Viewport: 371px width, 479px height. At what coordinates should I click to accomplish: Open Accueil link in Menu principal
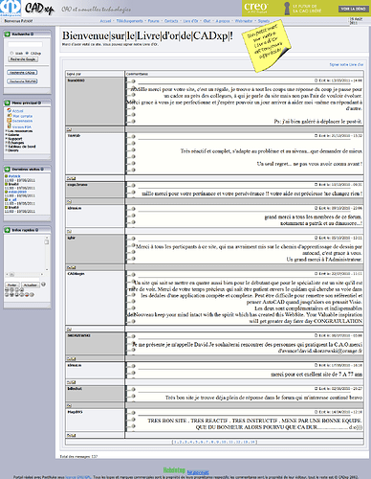point(18,111)
